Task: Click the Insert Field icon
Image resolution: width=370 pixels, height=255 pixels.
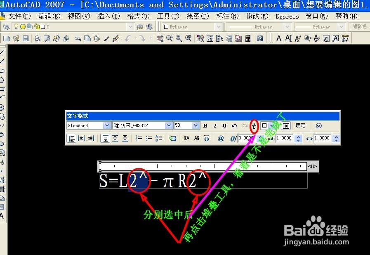Action: (x=173, y=138)
